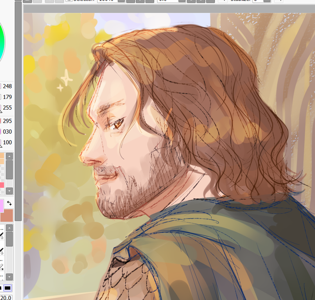Click the canvas vertical scrollbar thumb

point(18,111)
